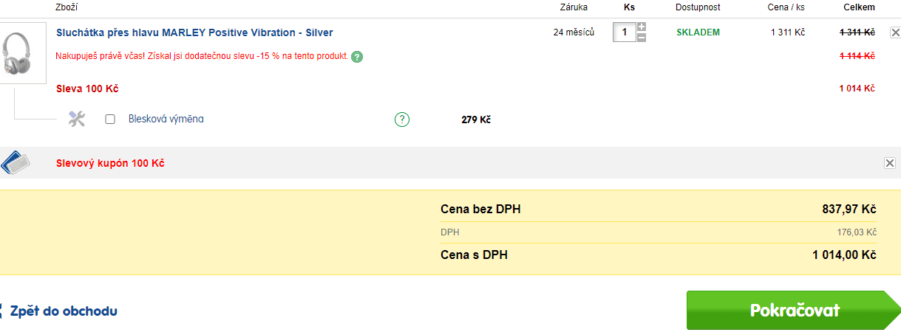901x332 pixels.
Task: Click the blue coupon ticket icon
Action: pos(16,162)
